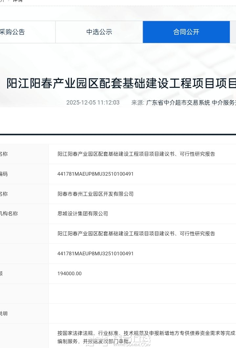Open the 中选公示 tab
Image resolution: width=236 pixels, height=348 pixels.
99,32
